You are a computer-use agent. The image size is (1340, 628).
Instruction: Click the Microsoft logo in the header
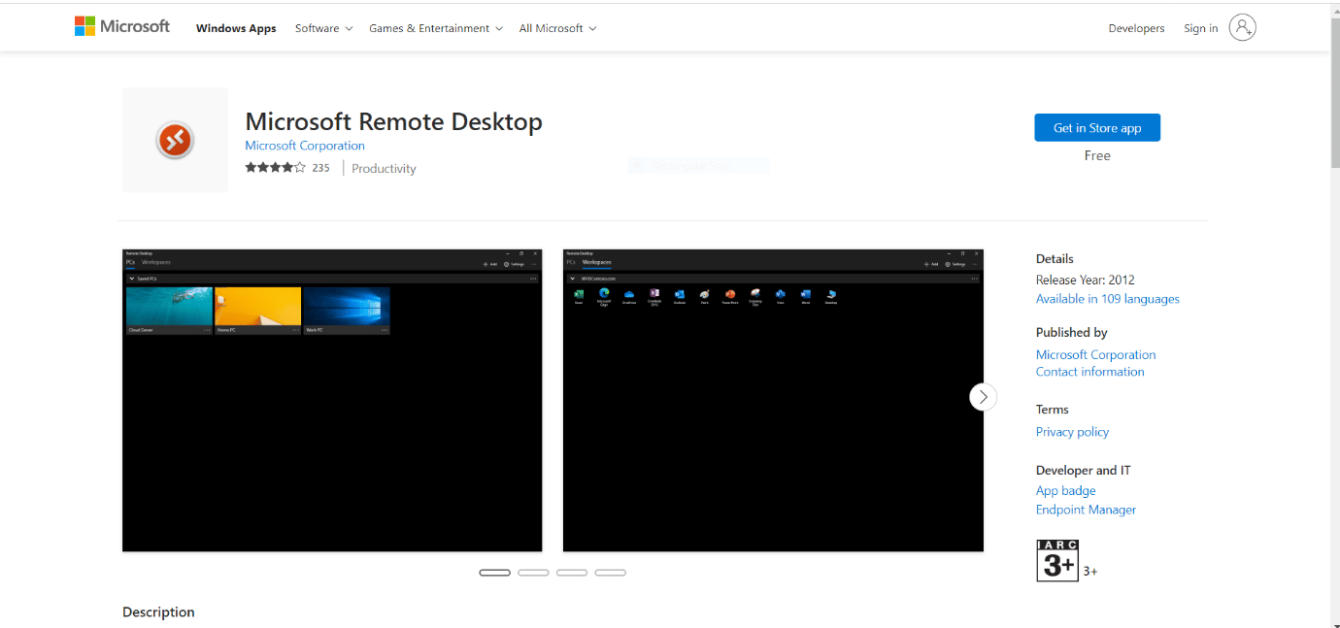click(122, 27)
